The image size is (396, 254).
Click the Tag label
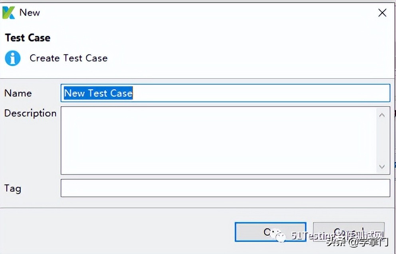point(13,188)
